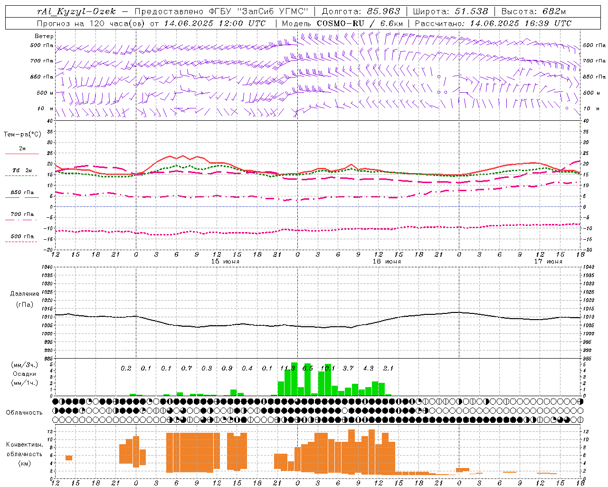608x487 pixels.
Task: Click the Ветер wind panel label
Action: (44, 36)
